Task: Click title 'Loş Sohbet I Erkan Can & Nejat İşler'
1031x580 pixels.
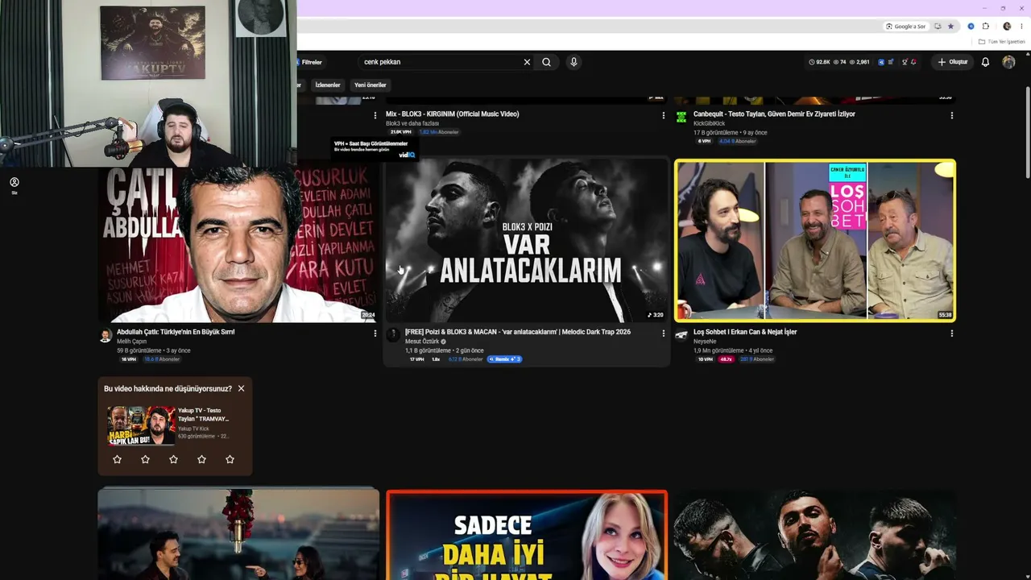Action: (x=745, y=331)
